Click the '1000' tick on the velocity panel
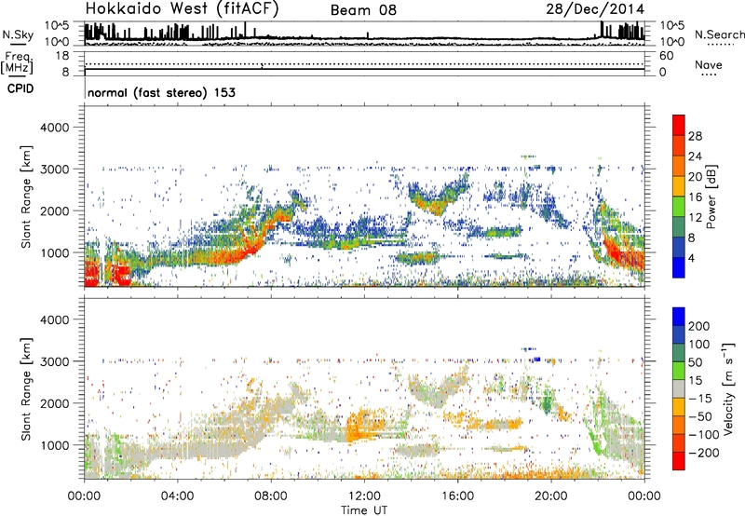Viewport: 745px width, 516px height. point(54,445)
